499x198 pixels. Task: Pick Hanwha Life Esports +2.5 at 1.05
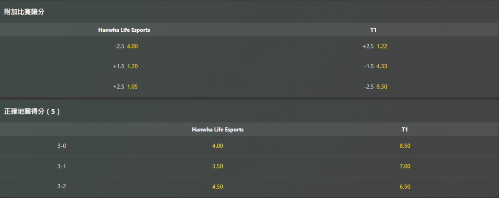(126, 86)
